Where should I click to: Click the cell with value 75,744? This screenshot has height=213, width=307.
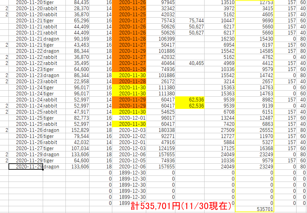(x=190, y=21)
